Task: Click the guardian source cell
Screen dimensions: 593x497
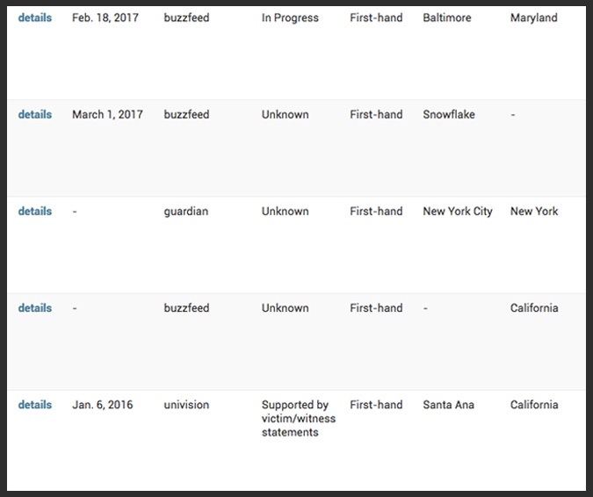Action: [x=185, y=211]
